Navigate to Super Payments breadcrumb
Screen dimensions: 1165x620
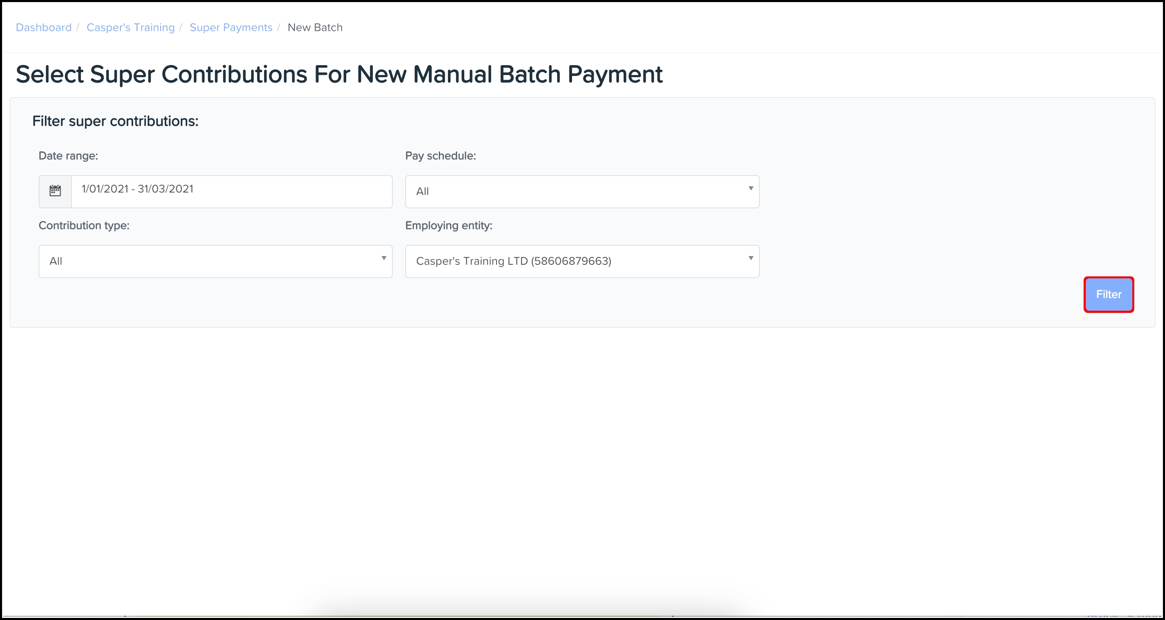(231, 27)
